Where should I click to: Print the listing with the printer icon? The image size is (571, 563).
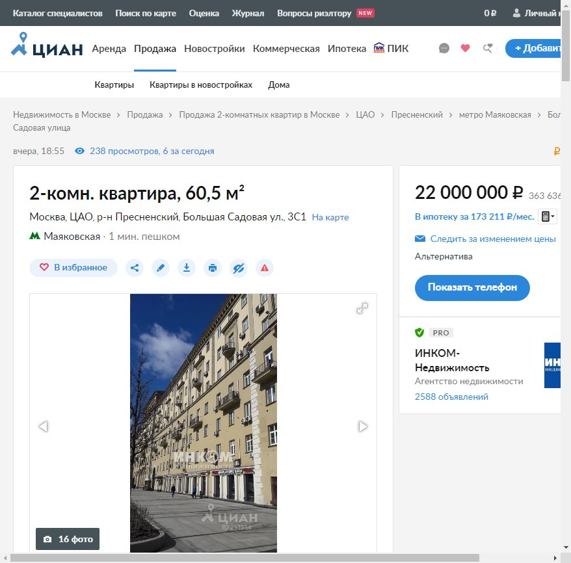click(x=213, y=268)
